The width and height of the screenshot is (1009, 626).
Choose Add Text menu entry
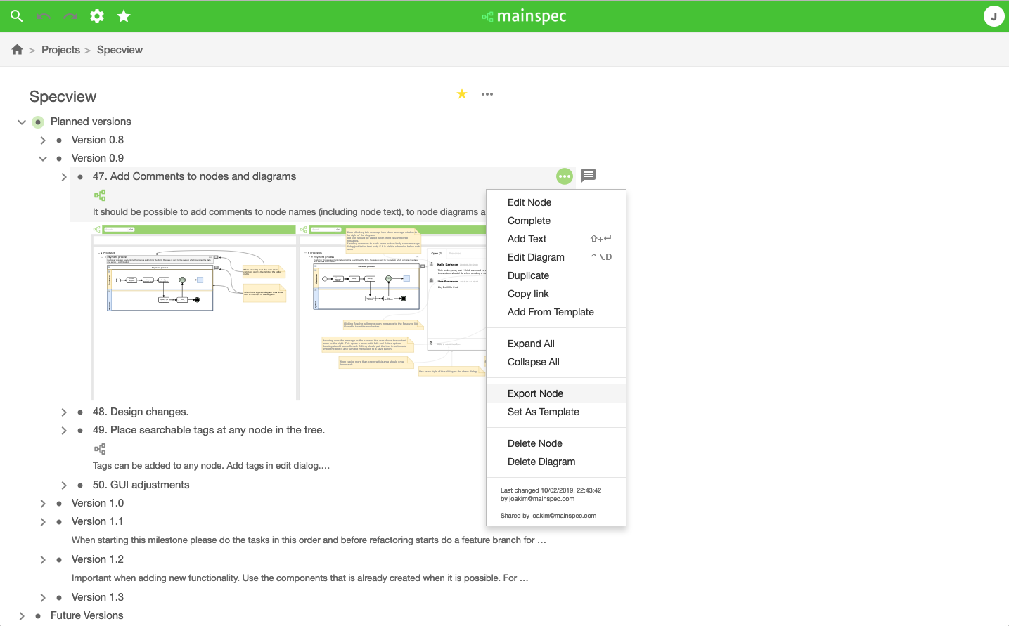coord(556,239)
